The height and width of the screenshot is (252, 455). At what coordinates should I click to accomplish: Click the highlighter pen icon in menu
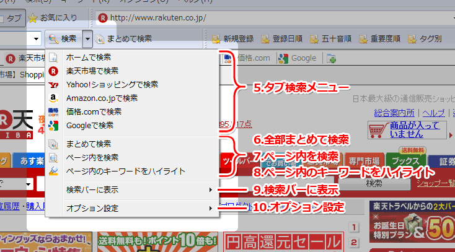53,171
